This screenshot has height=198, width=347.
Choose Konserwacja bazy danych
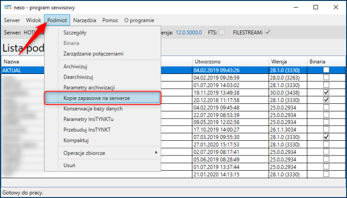click(x=102, y=108)
